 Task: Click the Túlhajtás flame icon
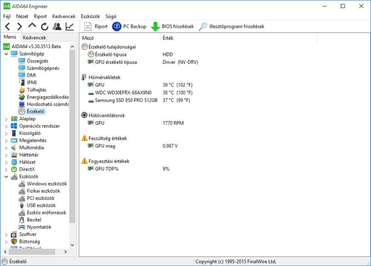(x=22, y=90)
